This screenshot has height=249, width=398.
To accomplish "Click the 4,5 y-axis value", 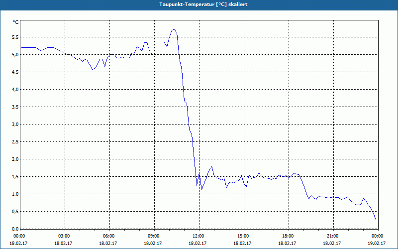I will coord(15,72).
